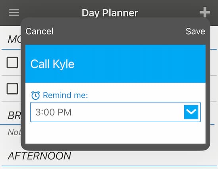Select the partially hidden BR section heading
This screenshot has width=218, height=169.
pyautogui.click(x=14, y=115)
